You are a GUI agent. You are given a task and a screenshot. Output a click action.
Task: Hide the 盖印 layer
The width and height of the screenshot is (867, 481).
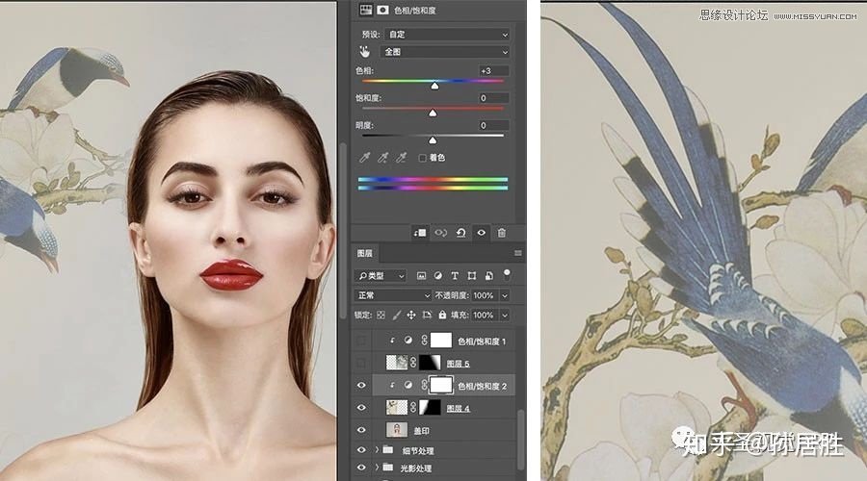361,430
